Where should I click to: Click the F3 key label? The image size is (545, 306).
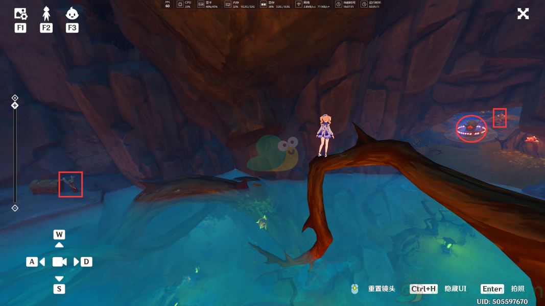point(72,28)
